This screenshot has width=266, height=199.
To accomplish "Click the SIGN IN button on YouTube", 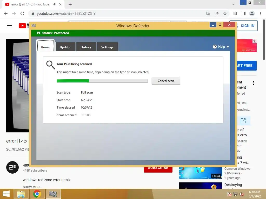I will (247, 26).
